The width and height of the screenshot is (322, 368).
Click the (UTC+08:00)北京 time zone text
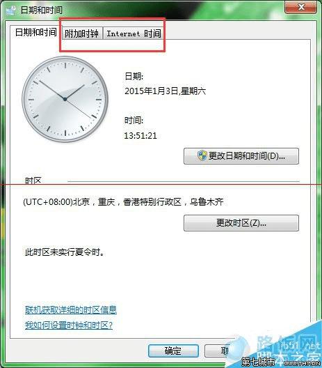pos(123,202)
